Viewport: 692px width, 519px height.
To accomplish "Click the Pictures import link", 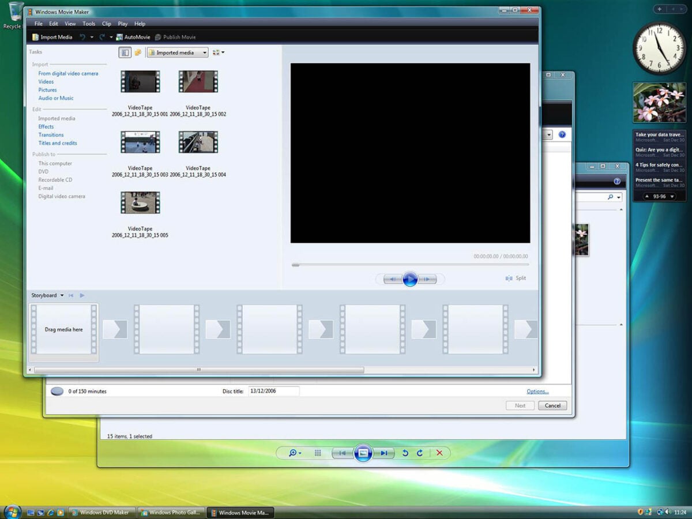I will click(48, 90).
